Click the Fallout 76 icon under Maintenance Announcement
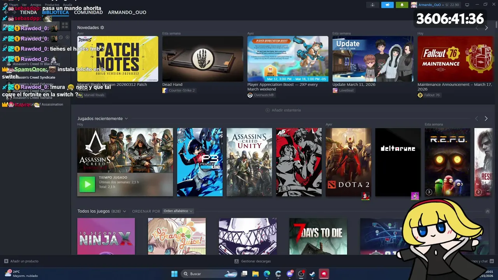 tap(420, 95)
